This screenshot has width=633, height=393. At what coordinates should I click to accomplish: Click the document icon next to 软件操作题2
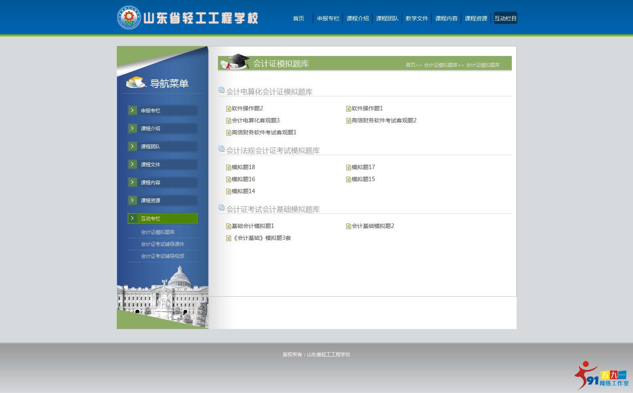229,109
